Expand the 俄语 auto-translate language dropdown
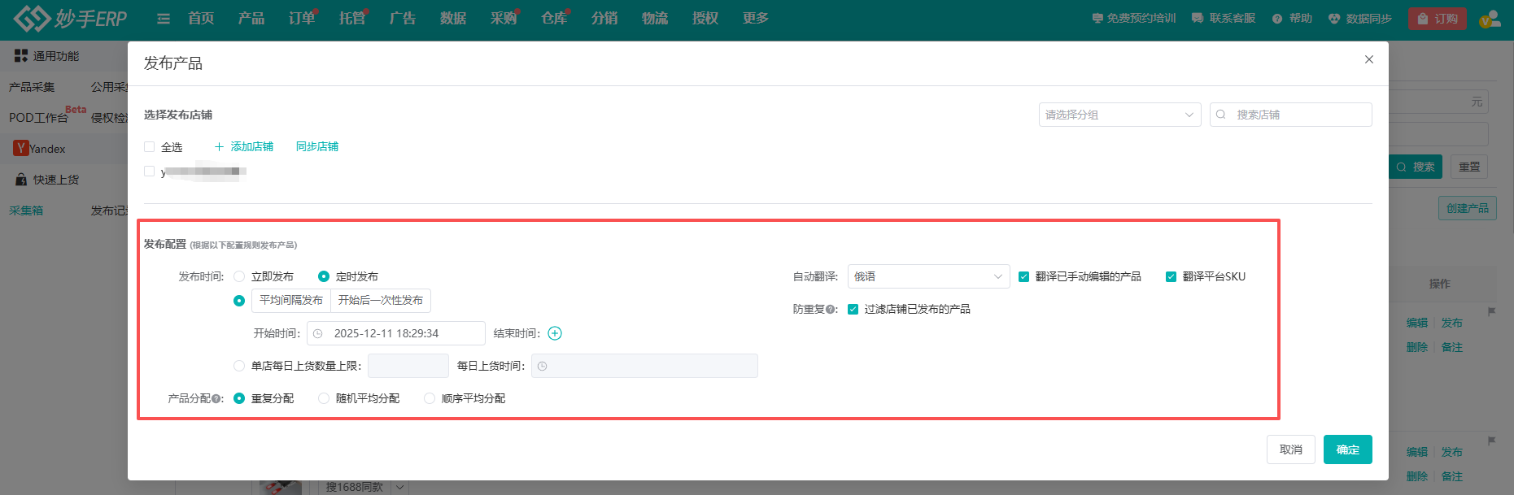 (928, 277)
